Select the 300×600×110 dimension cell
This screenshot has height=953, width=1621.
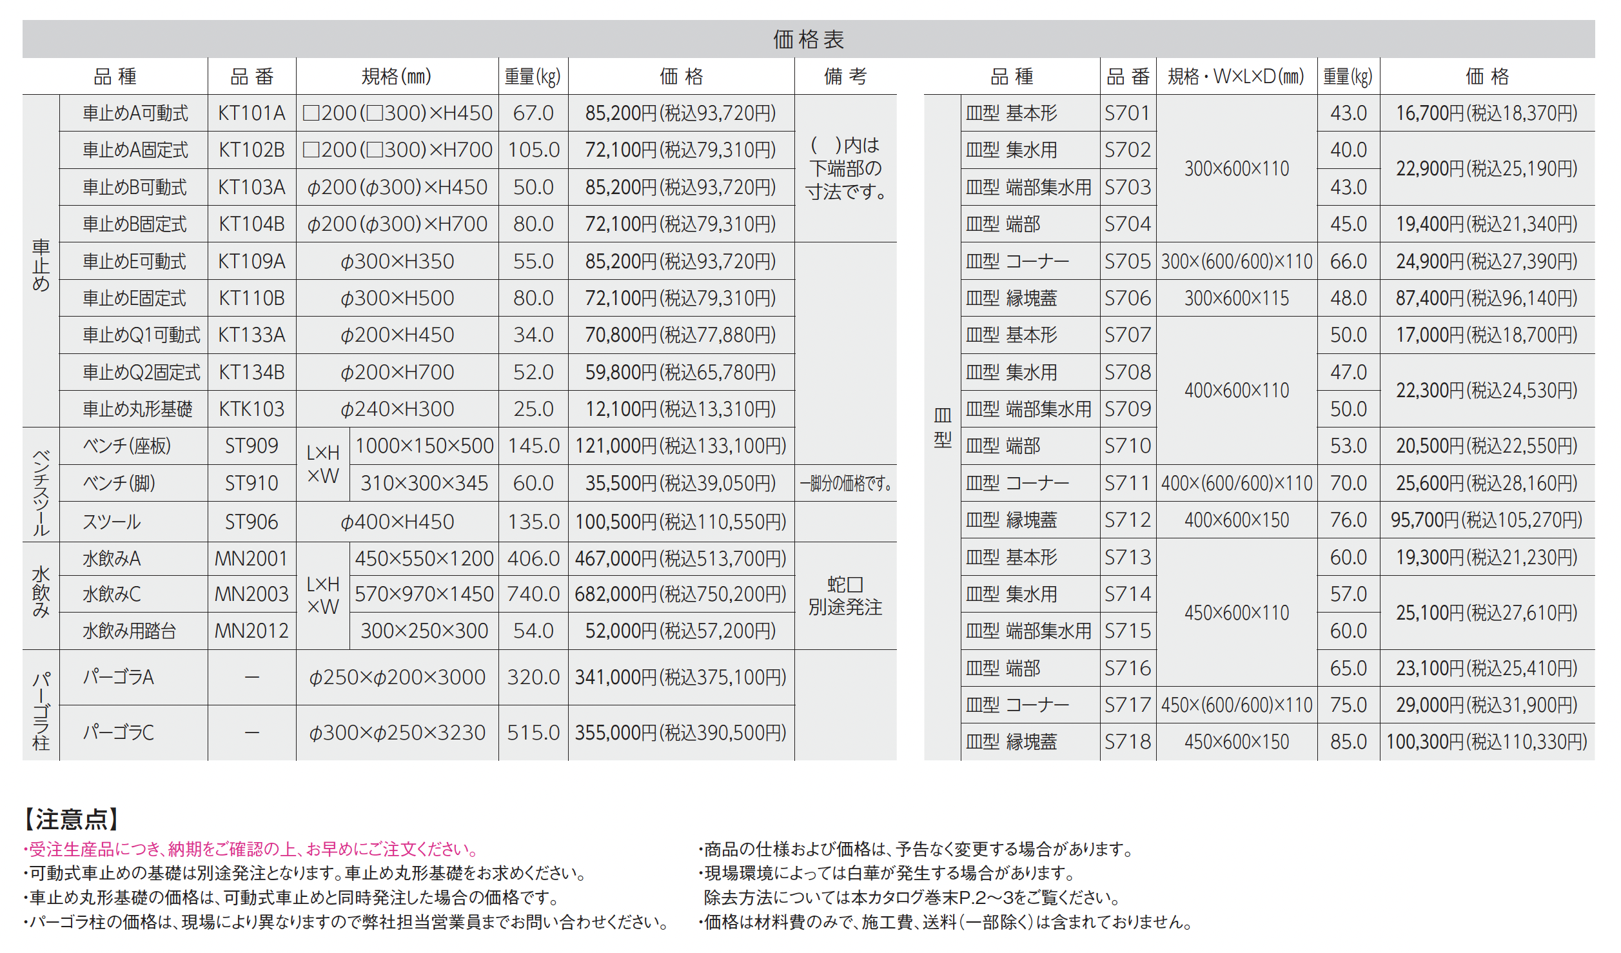click(x=1236, y=169)
